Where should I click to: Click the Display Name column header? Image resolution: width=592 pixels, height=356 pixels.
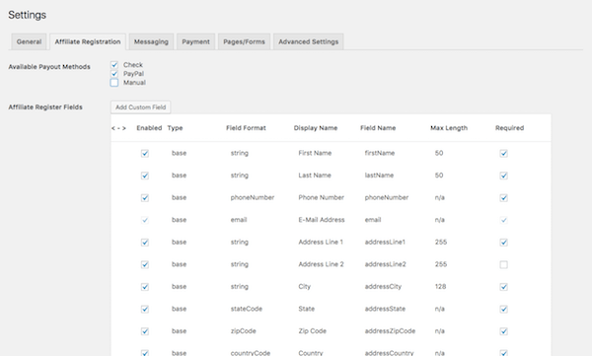coord(316,128)
